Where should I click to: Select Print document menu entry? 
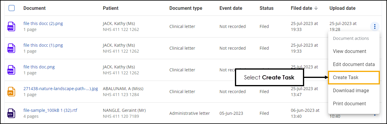point(349,103)
